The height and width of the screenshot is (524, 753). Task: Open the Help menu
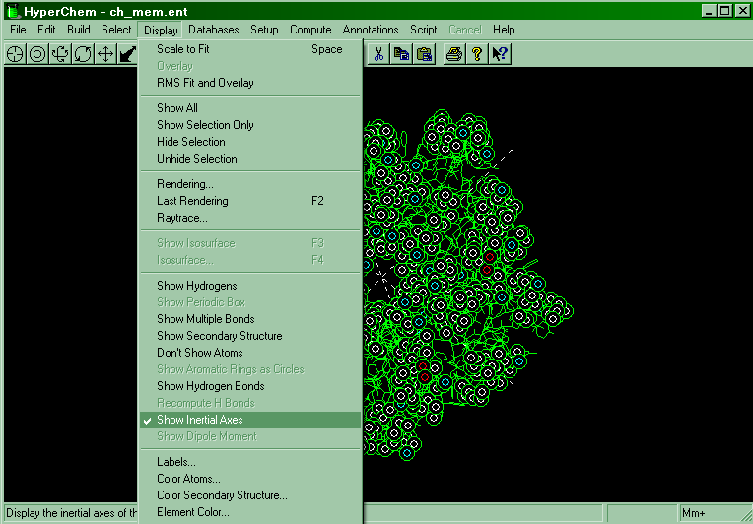coord(504,30)
